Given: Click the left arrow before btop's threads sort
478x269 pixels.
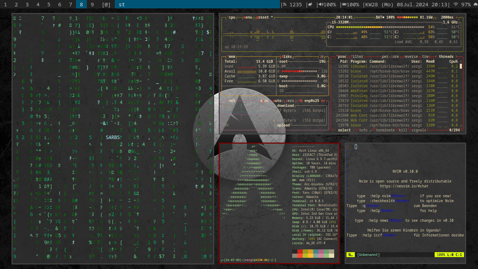Looking at the screenshot, I should (436, 56).
